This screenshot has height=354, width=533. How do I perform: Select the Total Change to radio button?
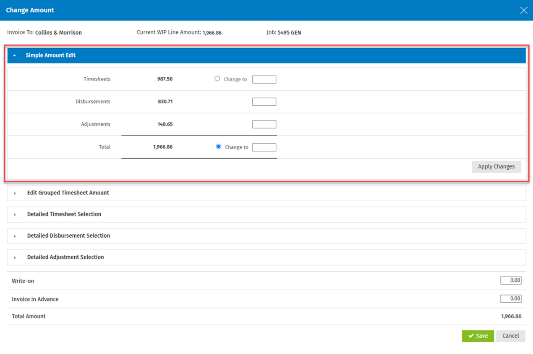[x=218, y=147]
